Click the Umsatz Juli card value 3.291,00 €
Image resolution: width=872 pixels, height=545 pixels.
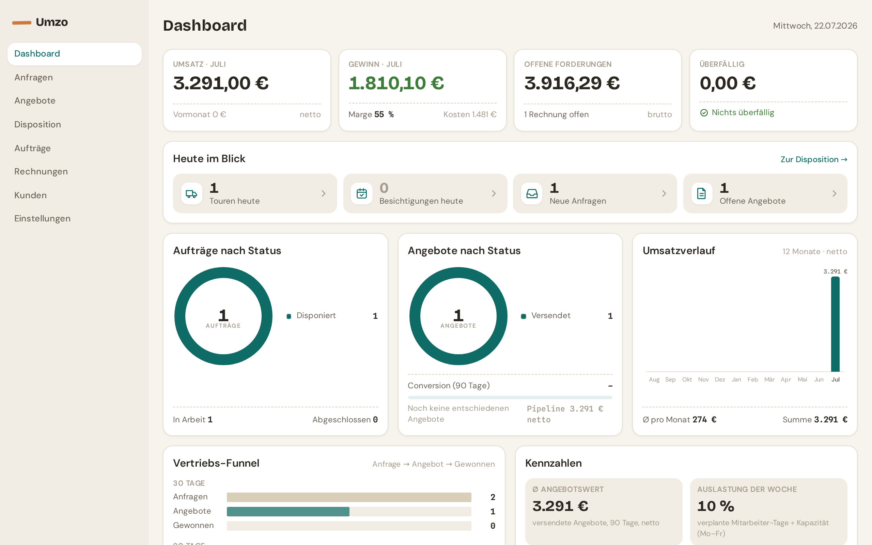221,83
